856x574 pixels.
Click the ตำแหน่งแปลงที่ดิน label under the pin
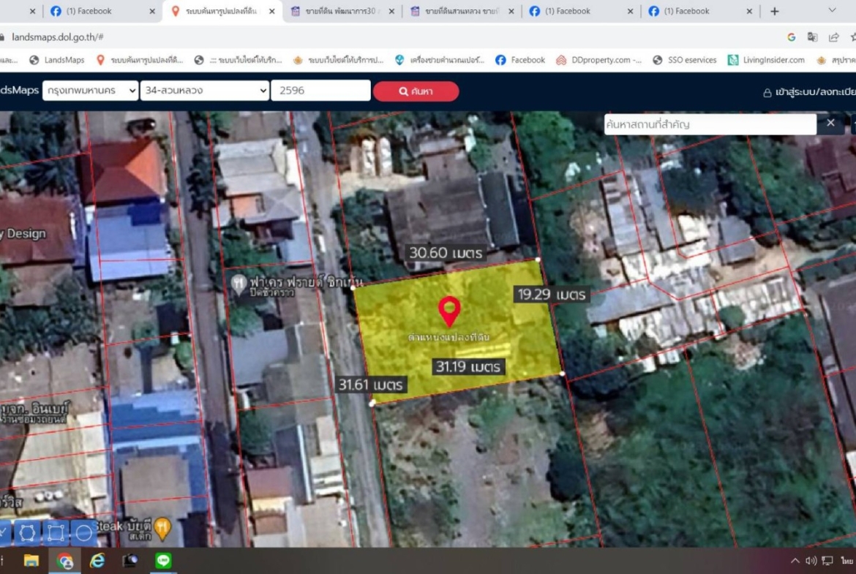pyautogui.click(x=448, y=337)
